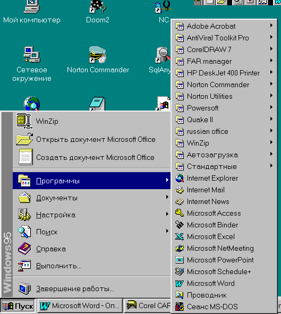Image resolution: width=281 pixels, height=314 pixels.
Task: Open the FAR manager program group
Action: pos(224,61)
